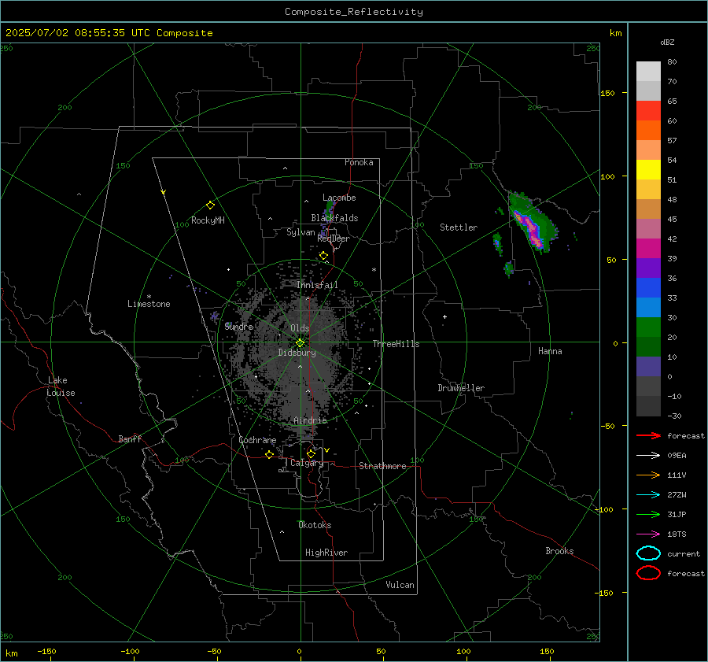Click the Airdrie city label
The width and height of the screenshot is (708, 662).
[310, 420]
